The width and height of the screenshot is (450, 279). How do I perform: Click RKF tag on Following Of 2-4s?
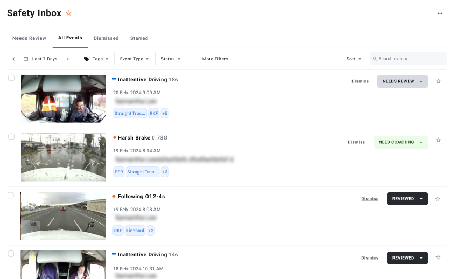pos(118,231)
